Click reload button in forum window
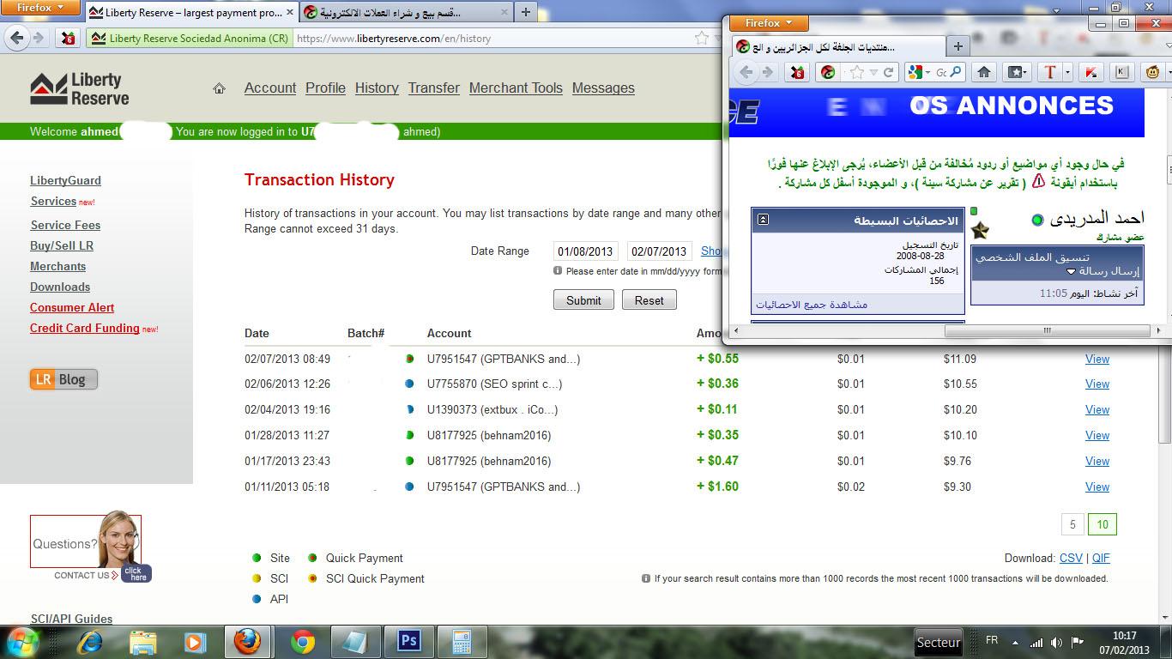 pyautogui.click(x=889, y=72)
